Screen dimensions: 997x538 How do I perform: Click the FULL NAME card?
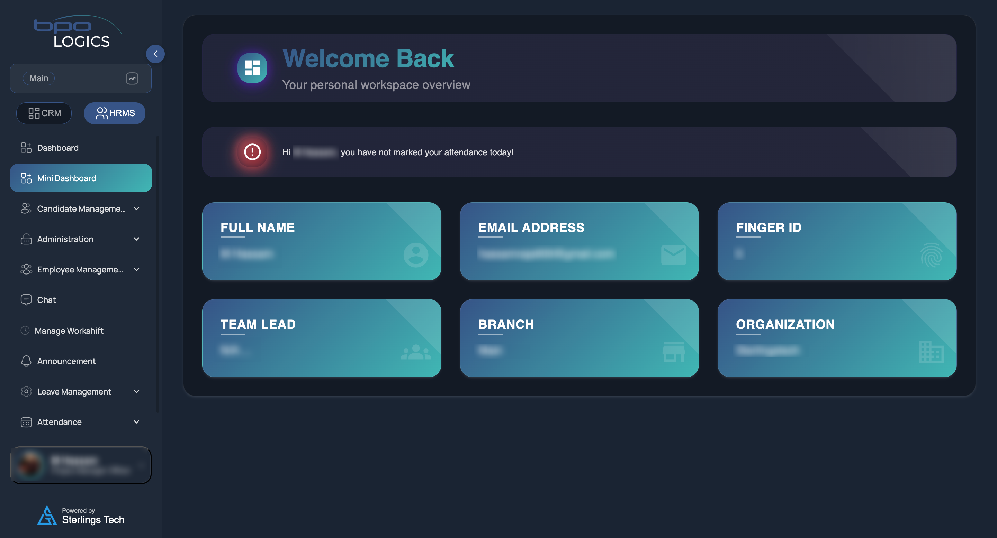point(321,241)
